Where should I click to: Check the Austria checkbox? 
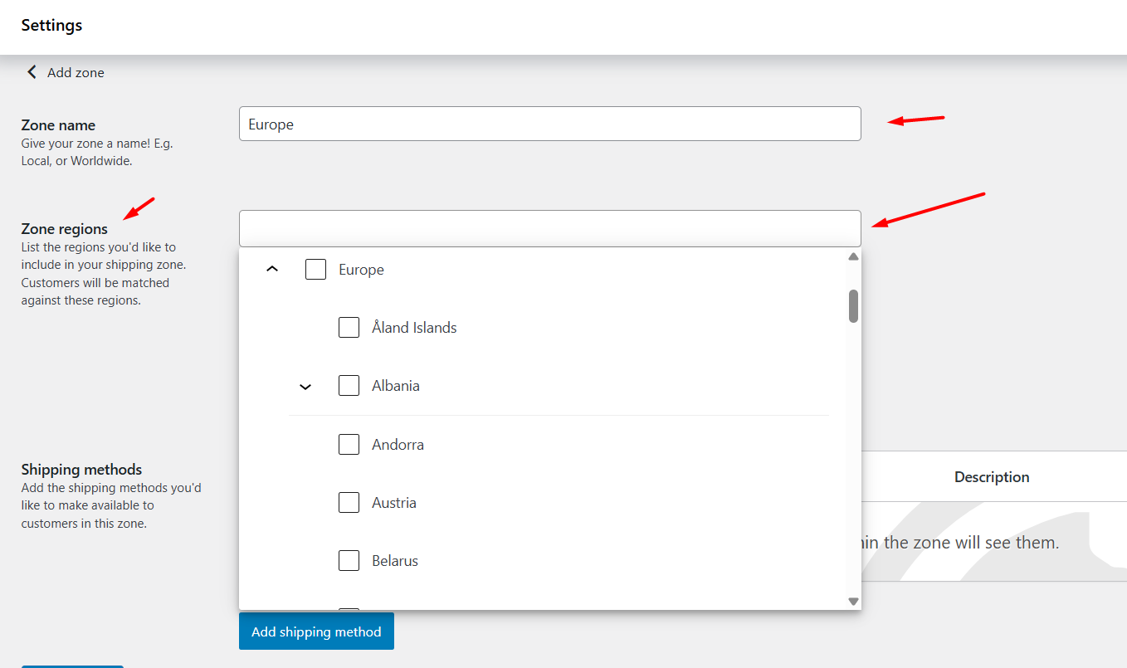(349, 503)
